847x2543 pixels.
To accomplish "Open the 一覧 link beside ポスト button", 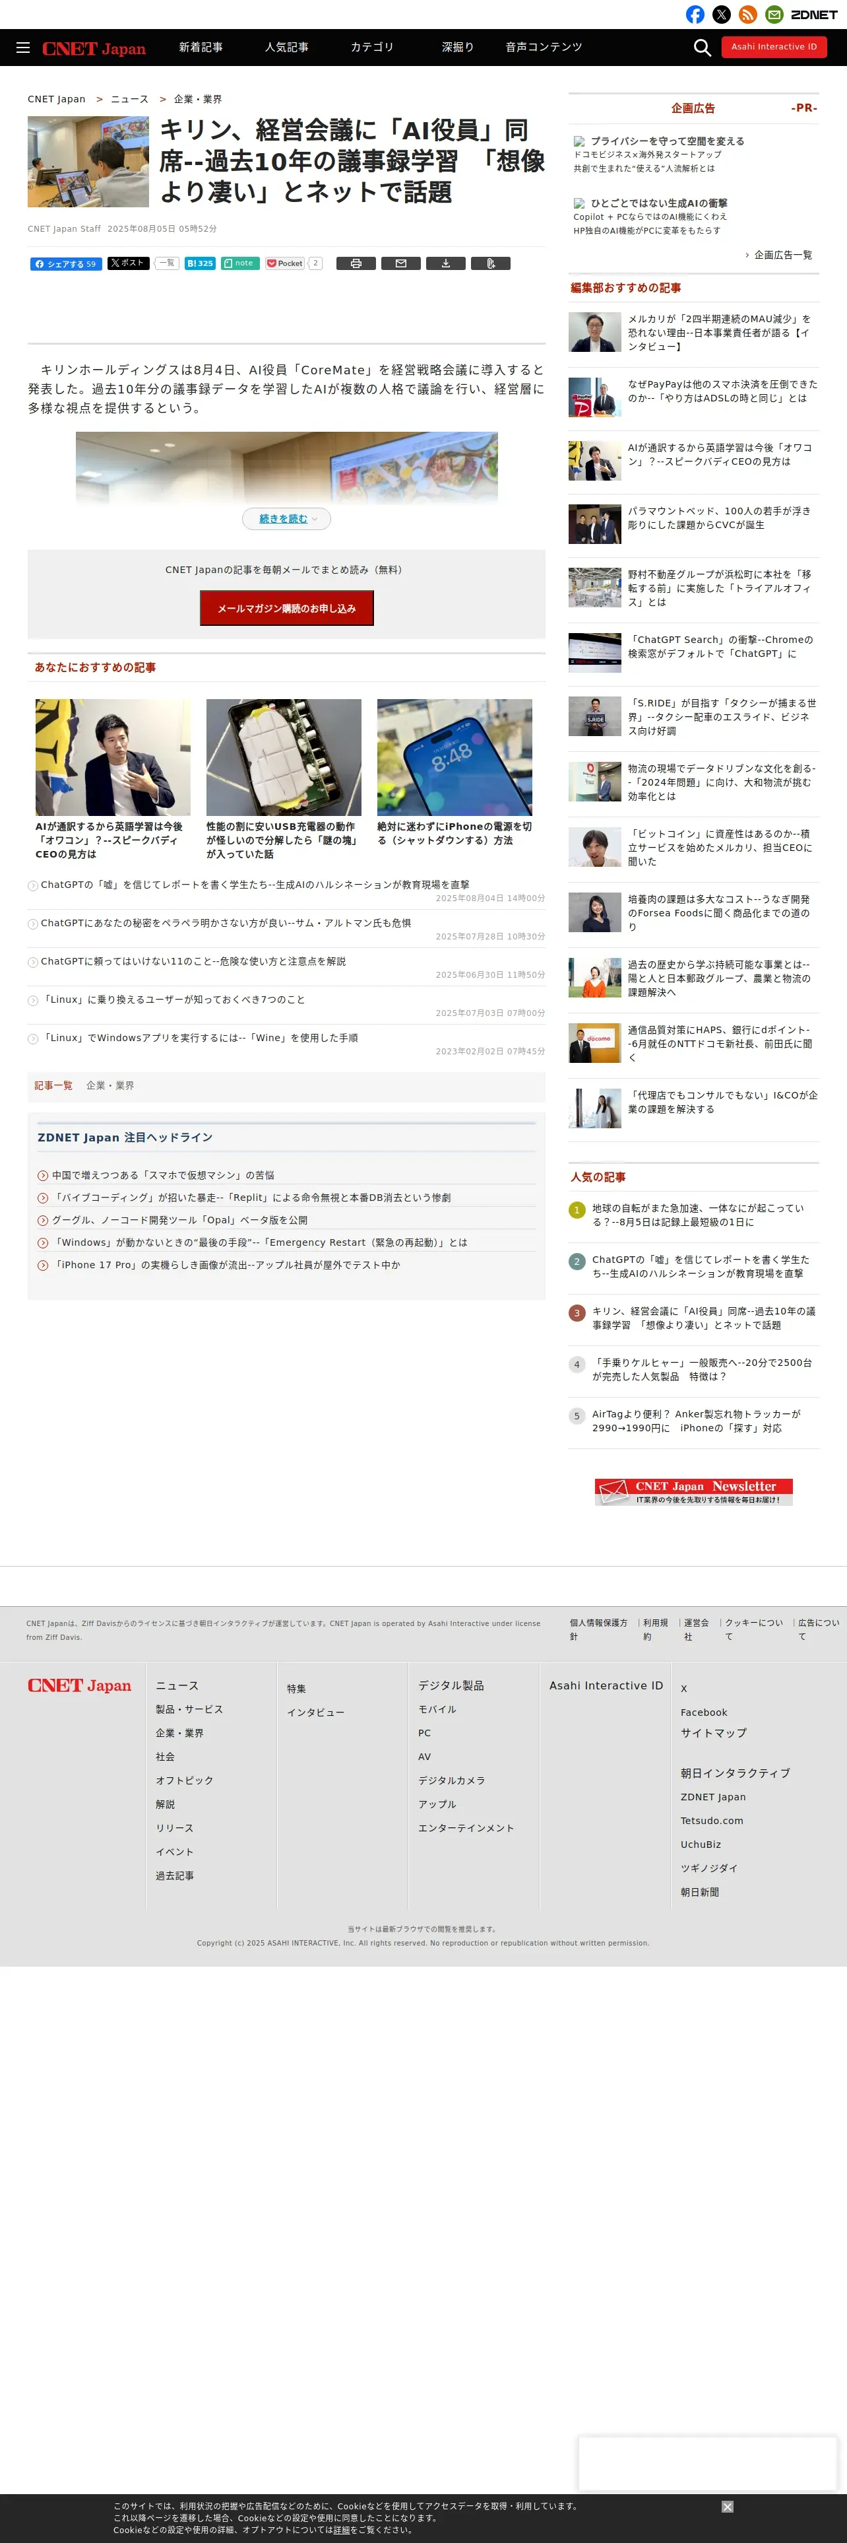I will pyautogui.click(x=167, y=263).
